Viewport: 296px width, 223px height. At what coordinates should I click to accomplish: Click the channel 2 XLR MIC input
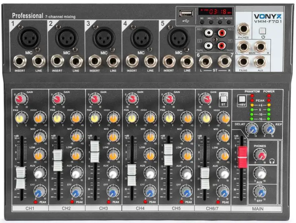[x=66, y=38]
